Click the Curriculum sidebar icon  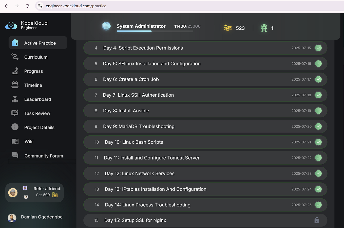click(15, 57)
